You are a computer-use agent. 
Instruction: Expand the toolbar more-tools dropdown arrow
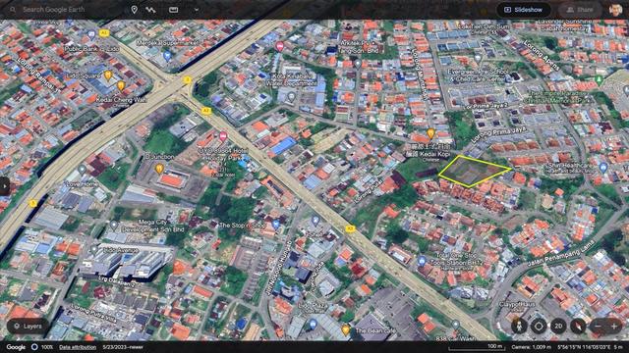[x=197, y=10]
